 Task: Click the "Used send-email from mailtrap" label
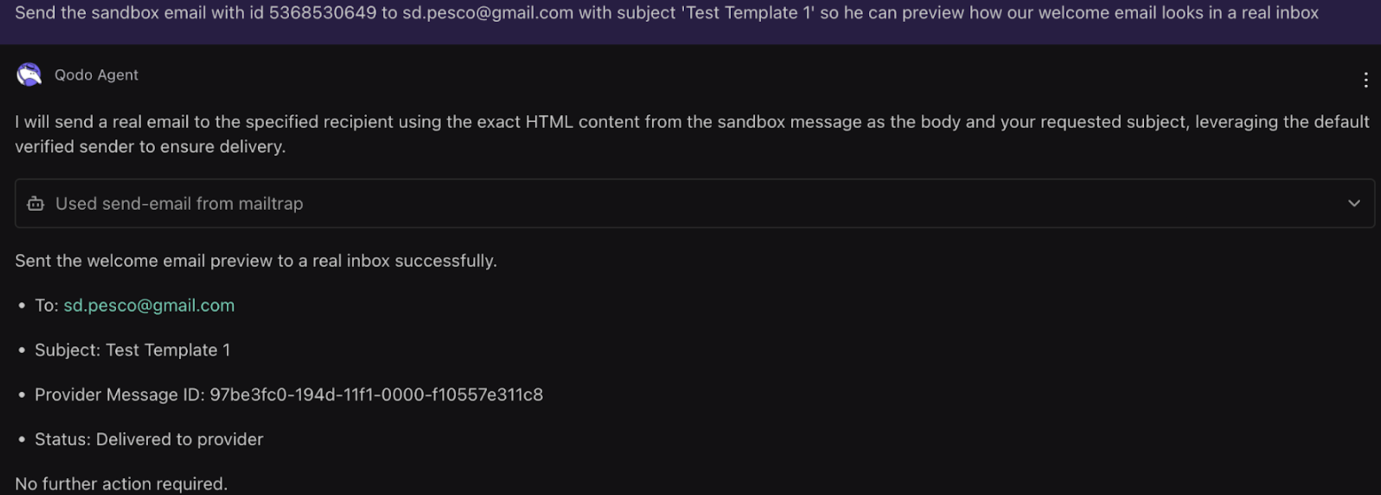179,203
